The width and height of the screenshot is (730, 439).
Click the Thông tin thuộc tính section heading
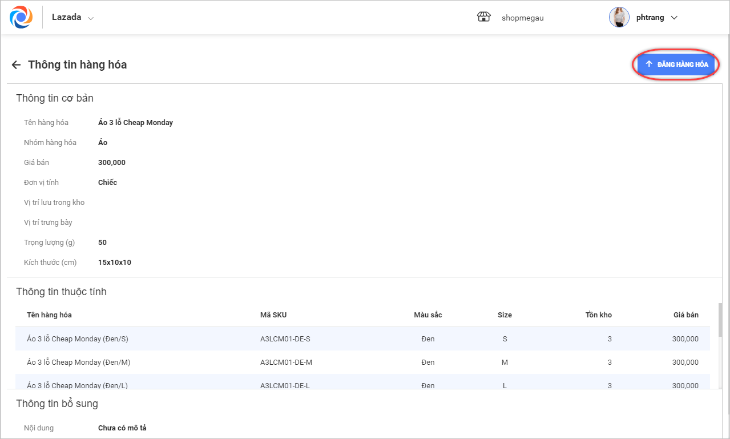pos(61,292)
